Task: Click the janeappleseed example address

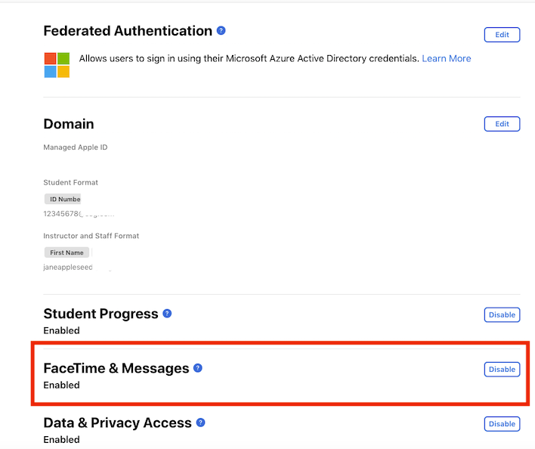Action: (68, 268)
